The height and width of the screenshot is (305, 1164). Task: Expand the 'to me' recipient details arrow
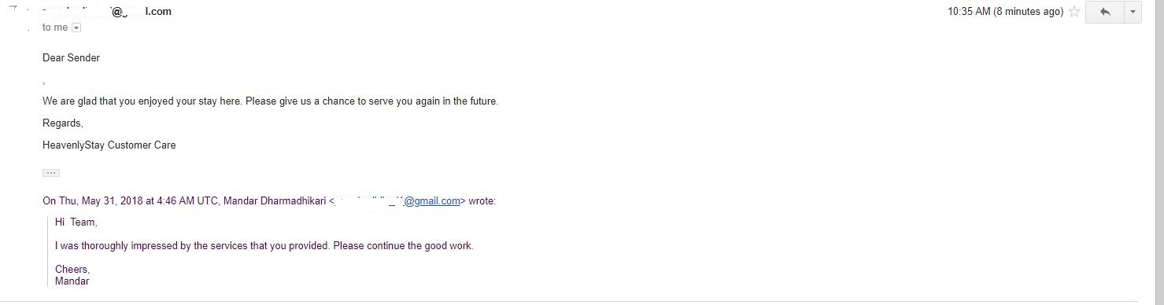pyautogui.click(x=76, y=28)
